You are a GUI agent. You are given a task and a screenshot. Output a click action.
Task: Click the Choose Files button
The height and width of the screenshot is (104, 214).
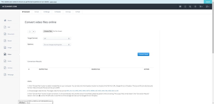[48, 31]
